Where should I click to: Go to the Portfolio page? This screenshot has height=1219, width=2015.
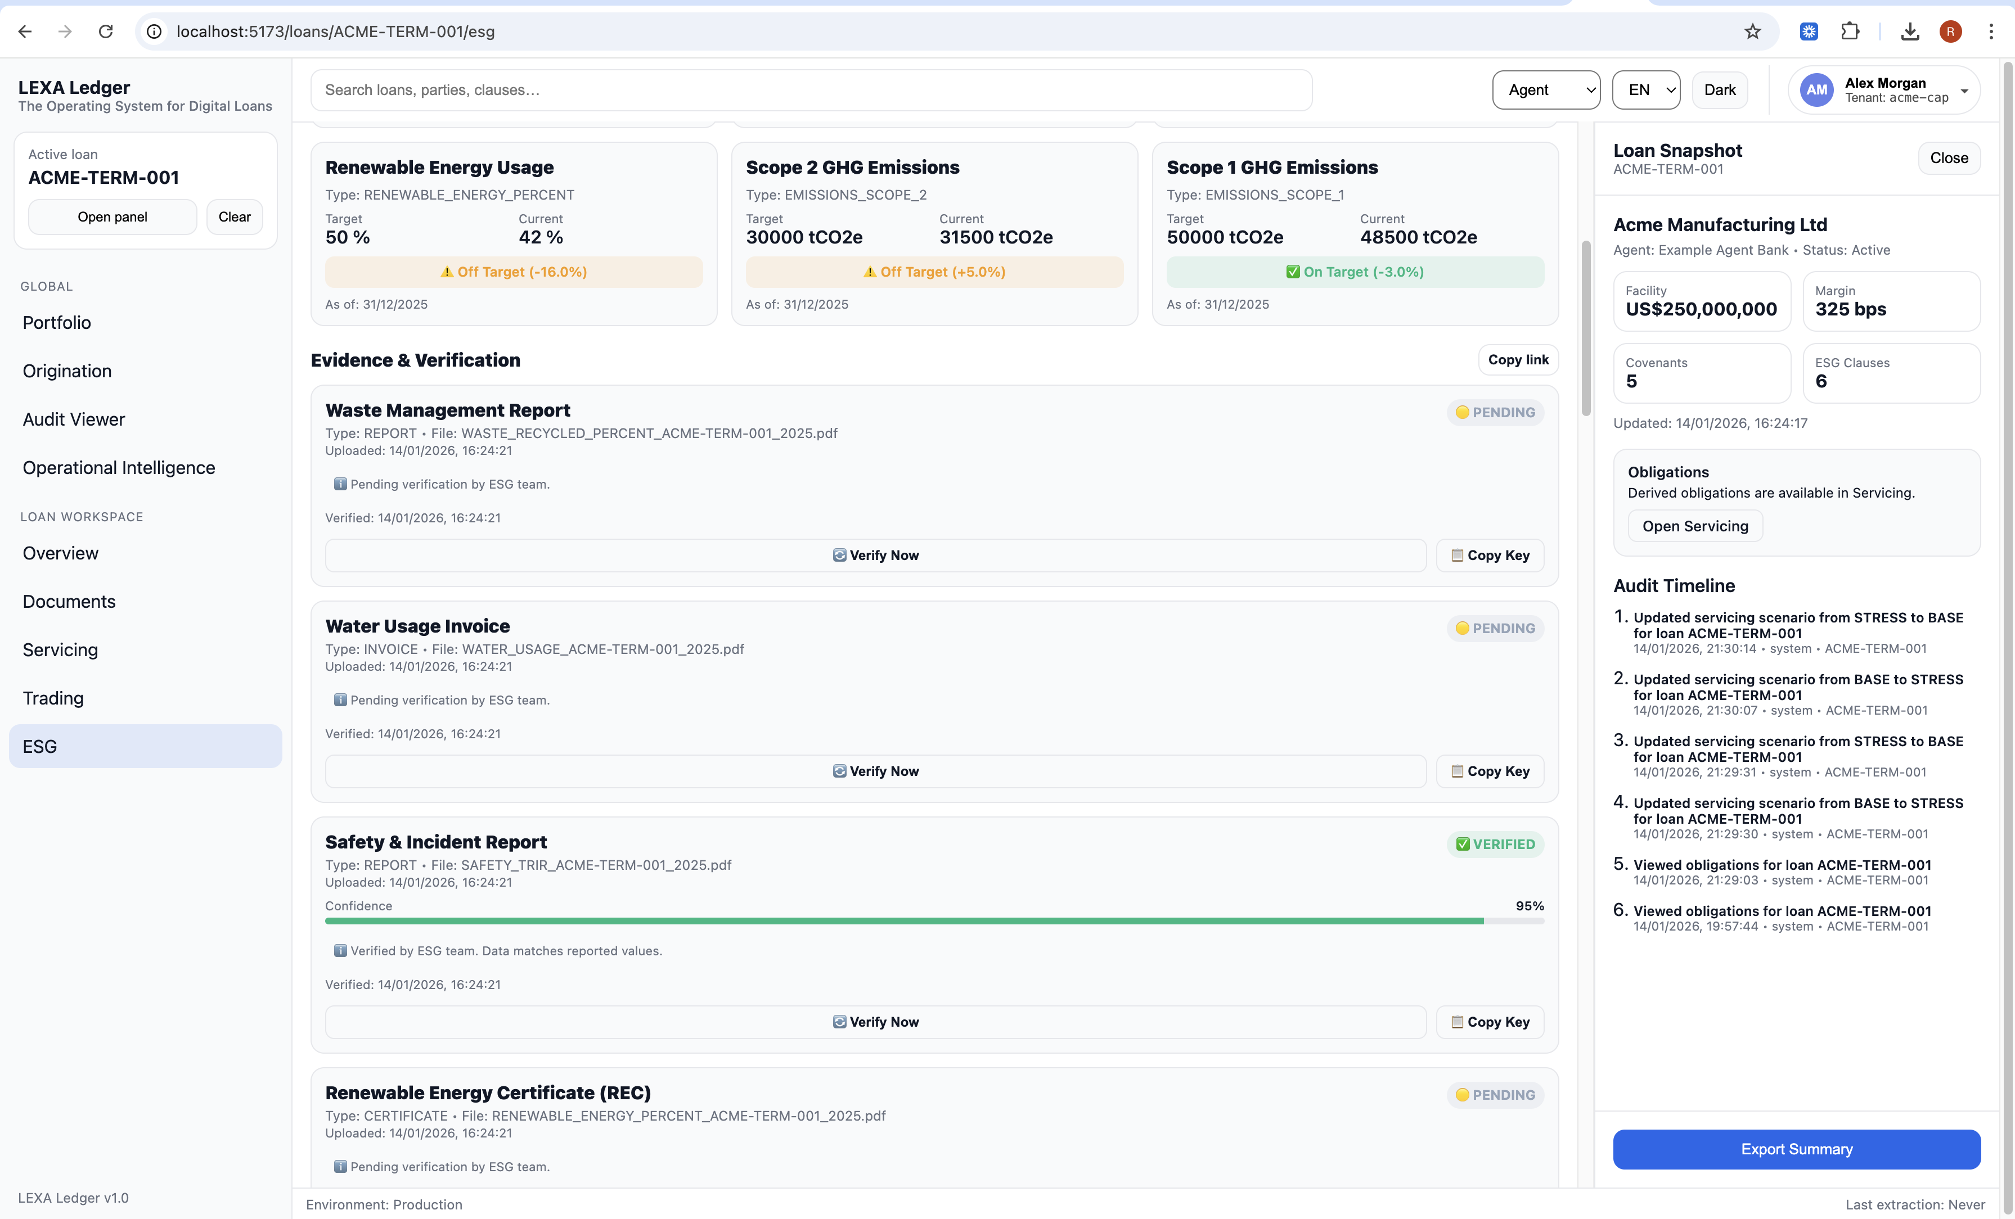tap(56, 323)
